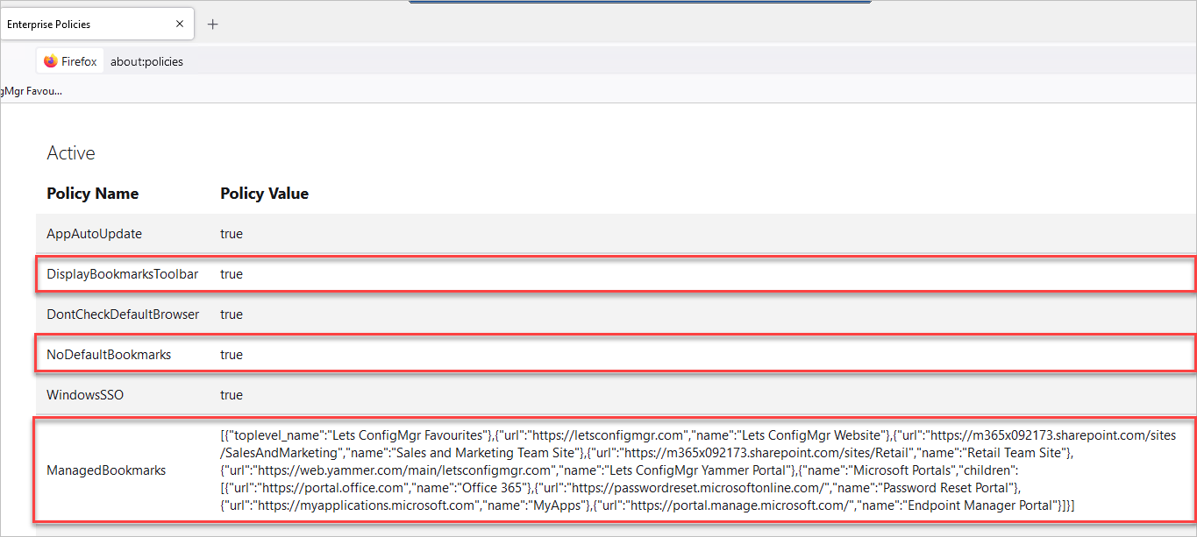
Task: Select the ManagedBookmarks policy name
Action: click(x=106, y=470)
